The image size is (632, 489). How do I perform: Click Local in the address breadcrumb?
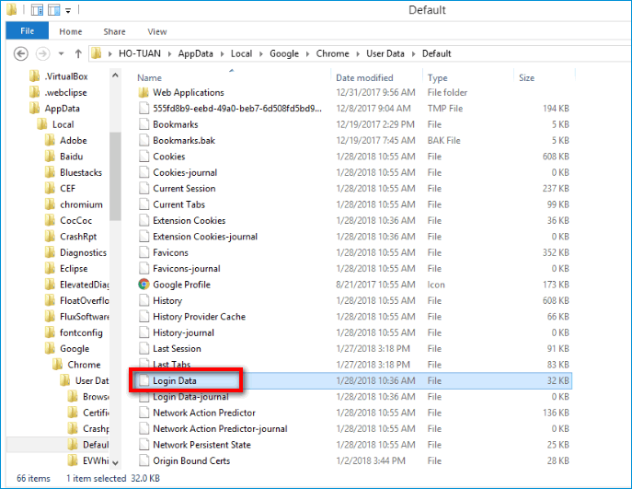[241, 53]
